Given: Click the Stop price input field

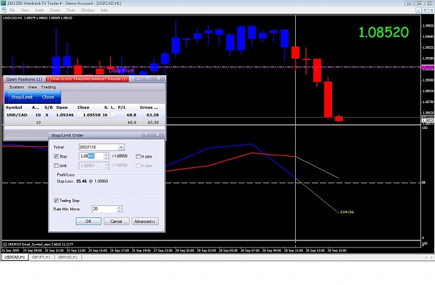Looking at the screenshot, I should [91, 156].
